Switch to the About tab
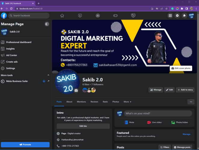The width and height of the screenshot is (199, 150). point(69,102)
